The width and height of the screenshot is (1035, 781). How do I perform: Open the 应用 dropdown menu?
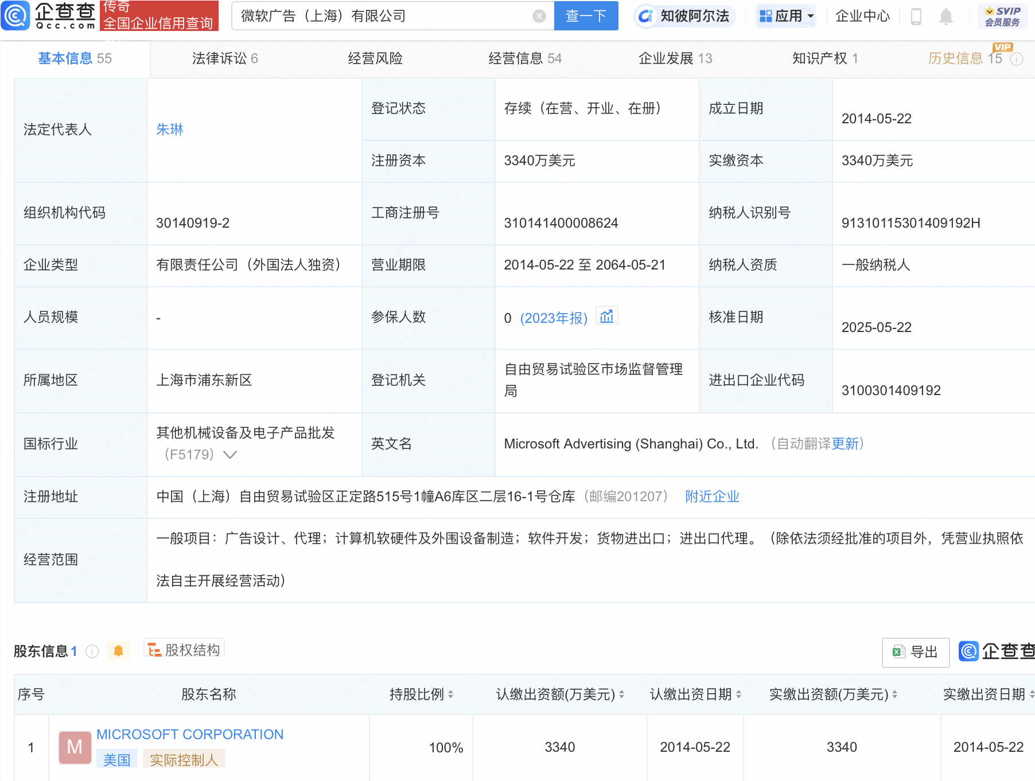tap(786, 16)
